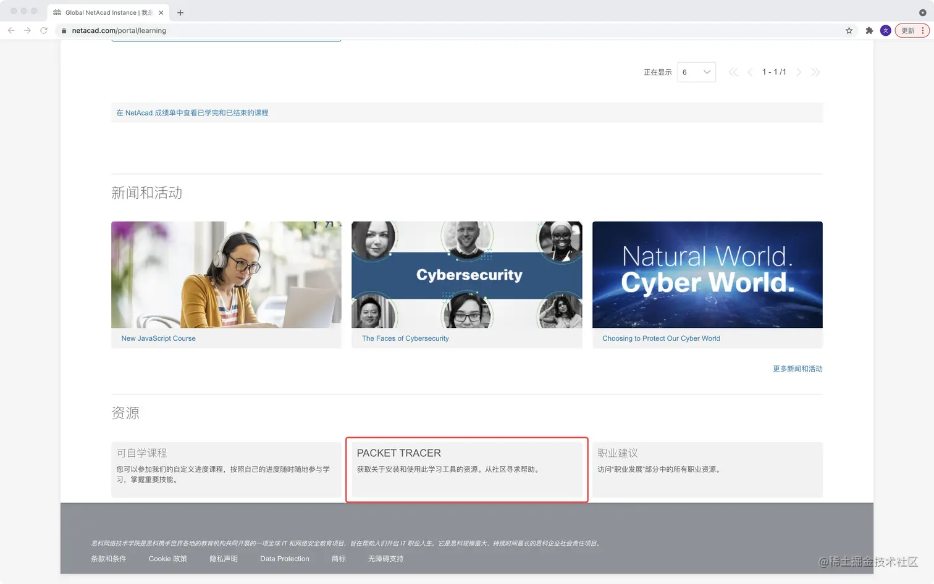Go to previous page of results
This screenshot has height=584, width=934.
point(750,72)
